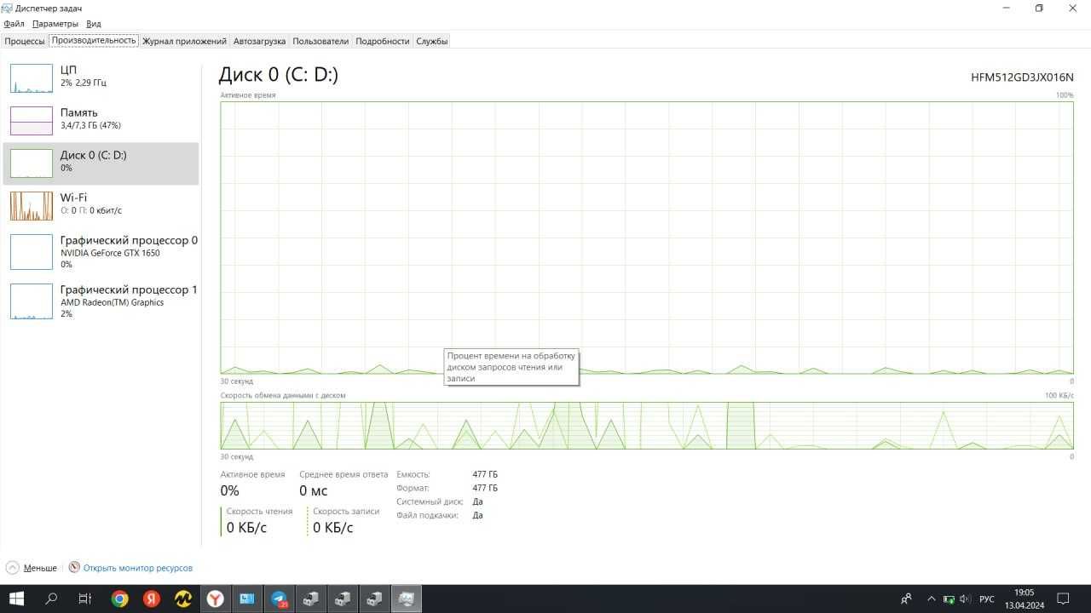This screenshot has width=1091, height=613.
Task: Open the clock showing 19:05
Action: 1025,599
